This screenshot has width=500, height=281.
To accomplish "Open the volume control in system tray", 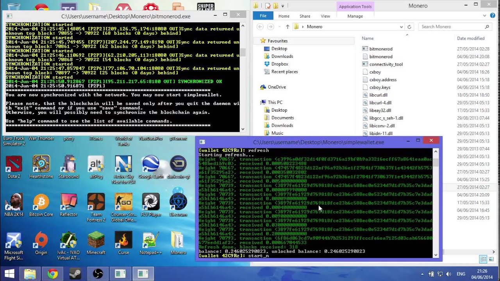I will point(448,274).
